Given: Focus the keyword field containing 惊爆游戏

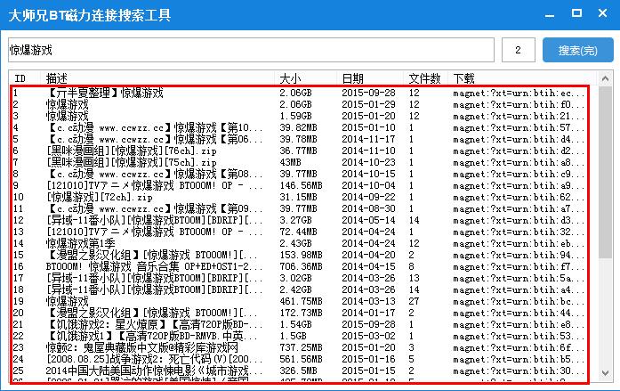Looking at the screenshot, I should (249, 51).
